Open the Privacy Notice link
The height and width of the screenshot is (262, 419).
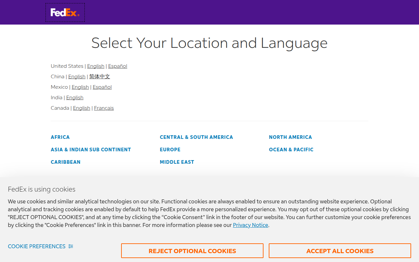coord(250,225)
